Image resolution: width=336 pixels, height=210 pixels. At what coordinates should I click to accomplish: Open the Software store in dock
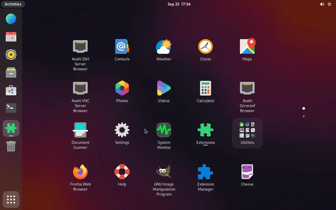(11, 90)
